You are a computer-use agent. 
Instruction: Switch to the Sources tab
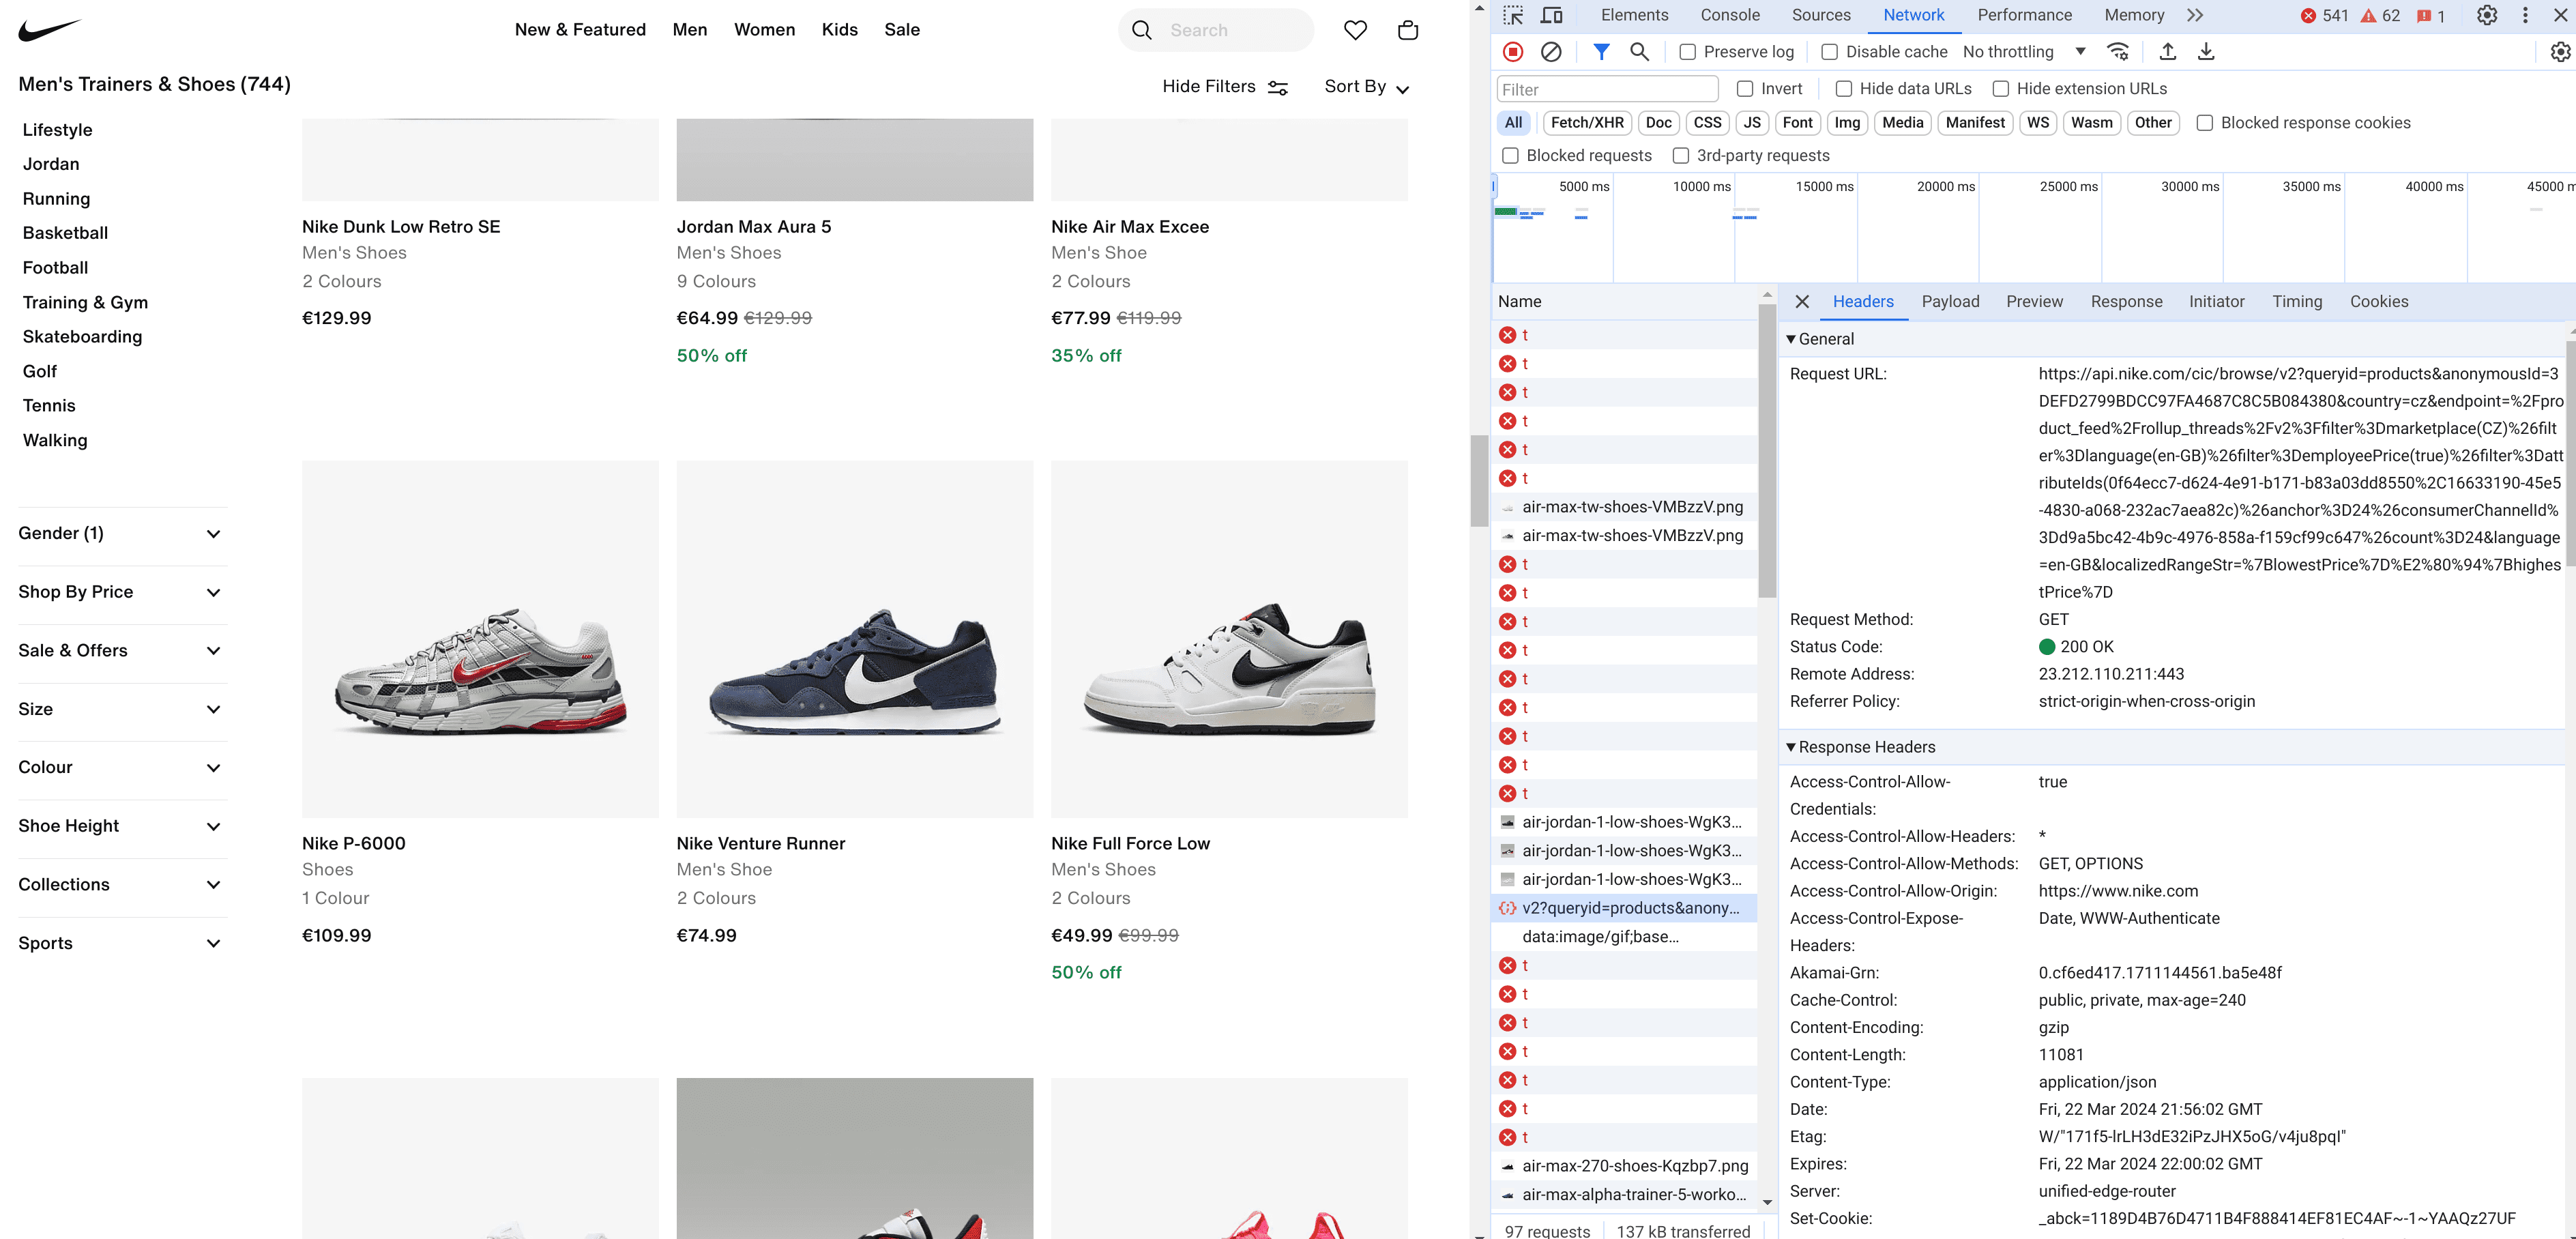pos(1821,15)
